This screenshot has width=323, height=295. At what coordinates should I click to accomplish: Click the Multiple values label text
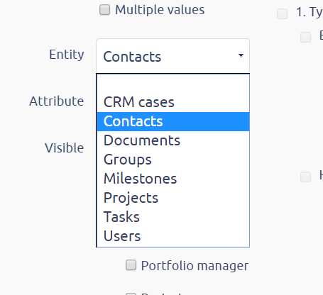pos(160,10)
